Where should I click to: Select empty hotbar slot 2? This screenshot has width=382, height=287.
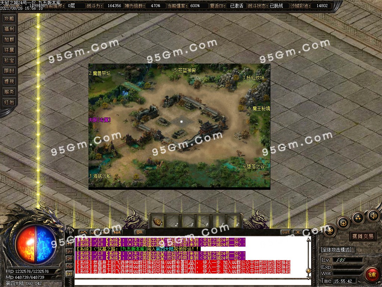pyautogui.click(x=173, y=222)
